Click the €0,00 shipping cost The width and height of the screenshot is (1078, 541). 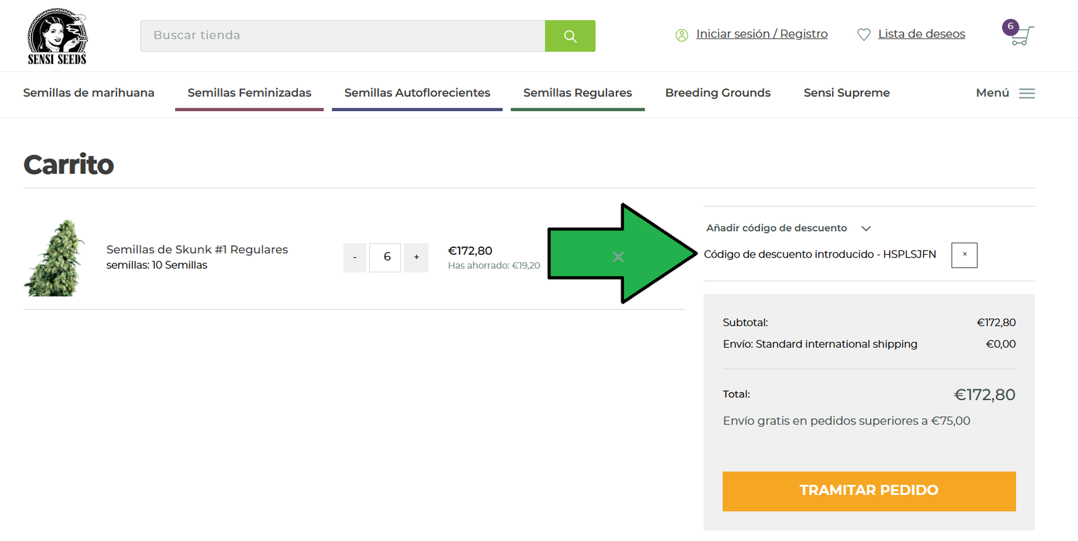click(1001, 344)
